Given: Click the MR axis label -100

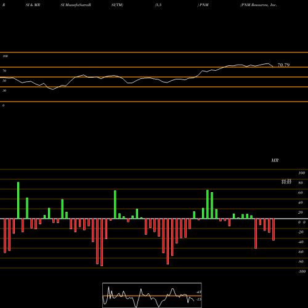Looking at the screenshot, I should [x=302, y=272].
